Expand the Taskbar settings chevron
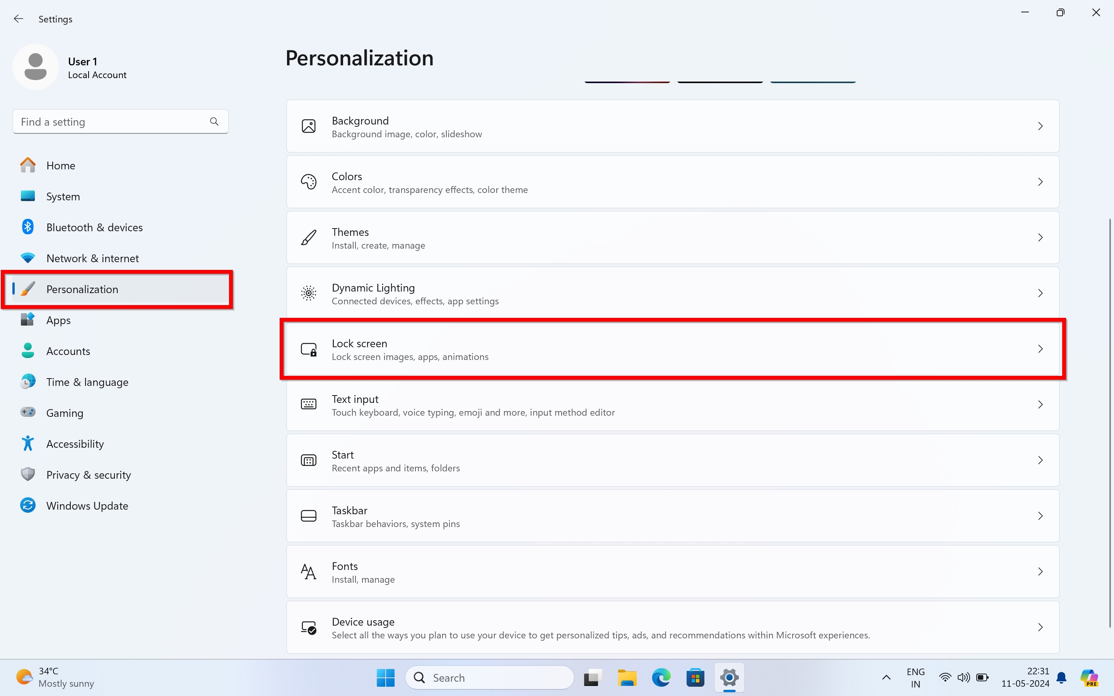The image size is (1114, 696). tap(1040, 516)
